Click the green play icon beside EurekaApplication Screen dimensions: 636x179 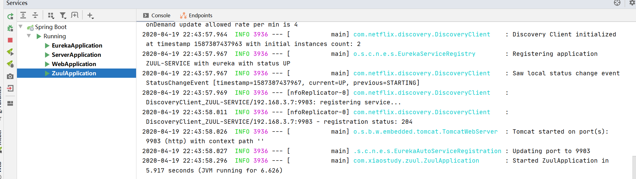[47, 46]
